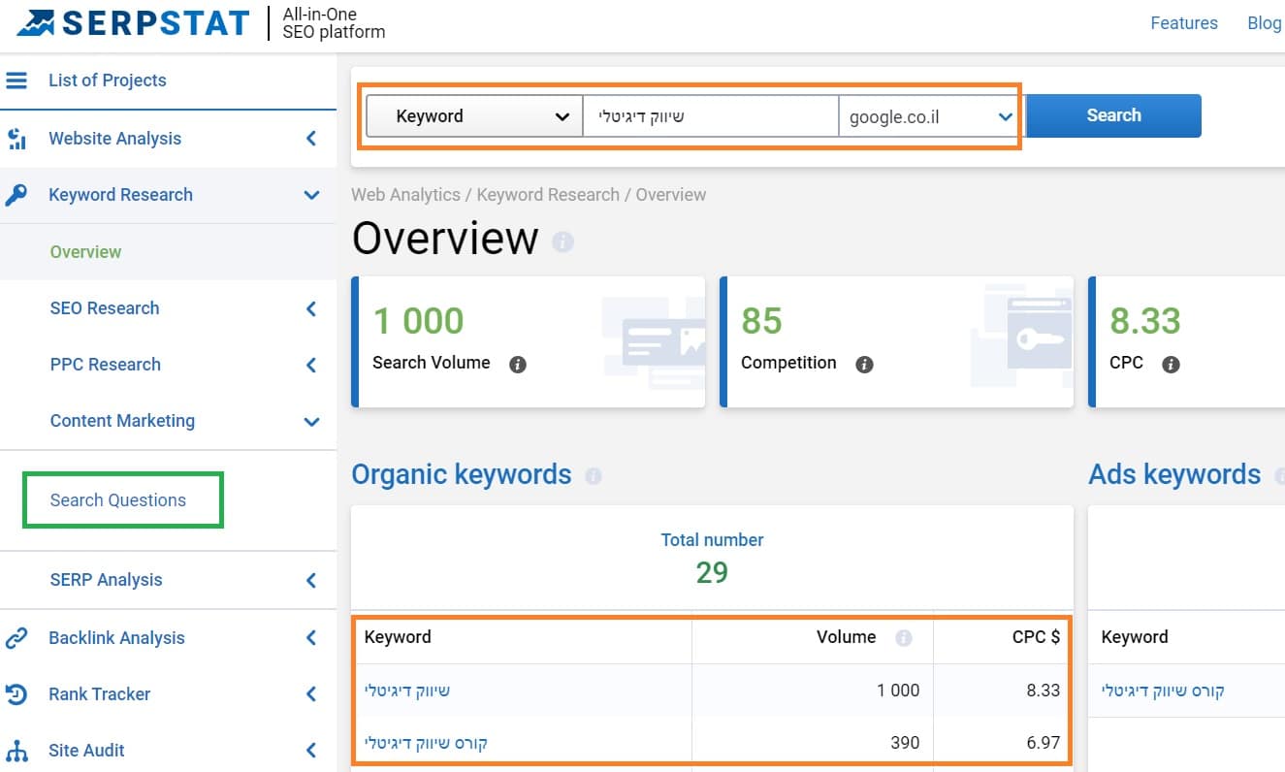Click the Keyword Research key icon
This screenshot has height=772, width=1285.
click(16, 195)
